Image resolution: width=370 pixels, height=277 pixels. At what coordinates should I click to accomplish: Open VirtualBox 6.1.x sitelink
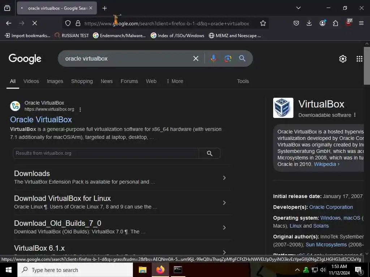click(x=39, y=248)
